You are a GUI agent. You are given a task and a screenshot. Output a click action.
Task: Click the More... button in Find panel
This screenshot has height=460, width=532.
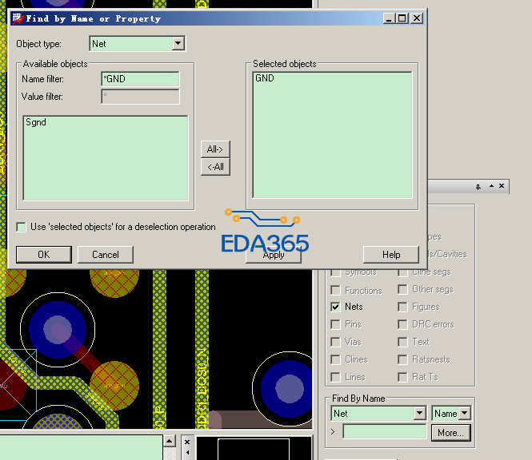point(450,432)
